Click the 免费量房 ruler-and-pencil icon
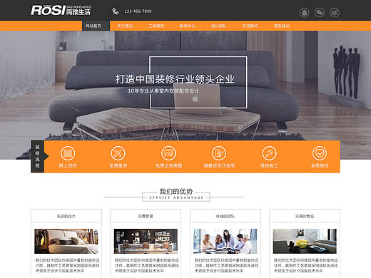 118,153
